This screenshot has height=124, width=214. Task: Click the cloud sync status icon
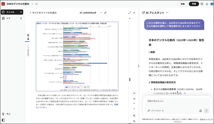click(x=36, y=4)
